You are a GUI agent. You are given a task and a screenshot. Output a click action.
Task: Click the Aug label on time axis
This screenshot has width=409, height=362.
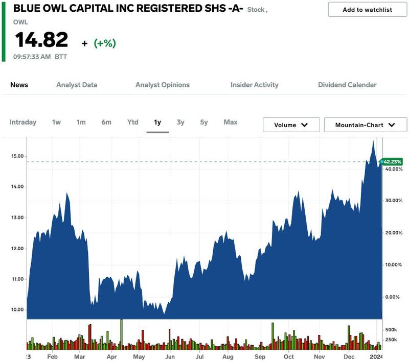[228, 356]
